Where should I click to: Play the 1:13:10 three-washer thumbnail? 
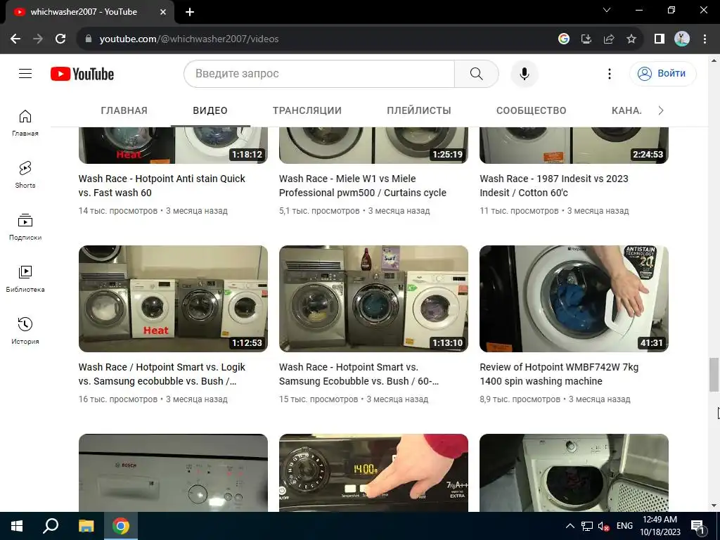pos(374,299)
